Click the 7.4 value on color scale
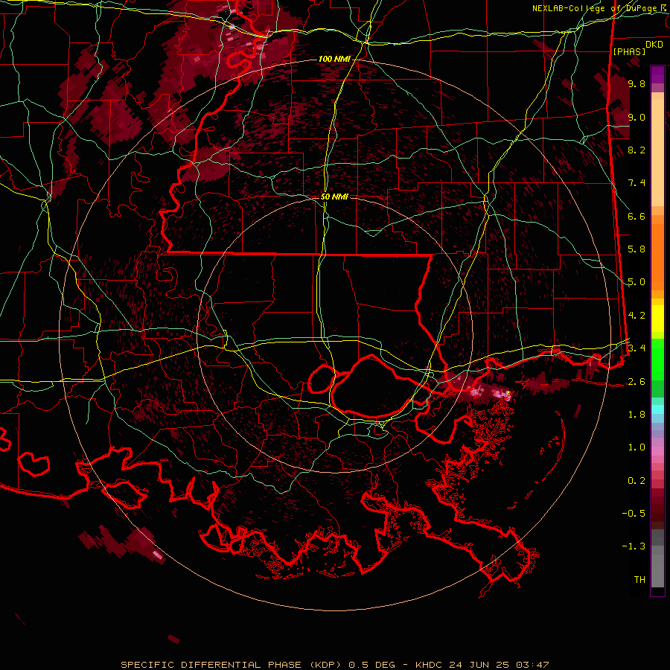 tap(636, 183)
